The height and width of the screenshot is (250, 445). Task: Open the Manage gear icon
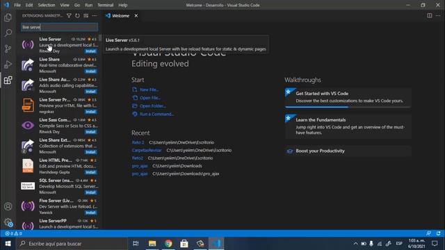point(8,222)
